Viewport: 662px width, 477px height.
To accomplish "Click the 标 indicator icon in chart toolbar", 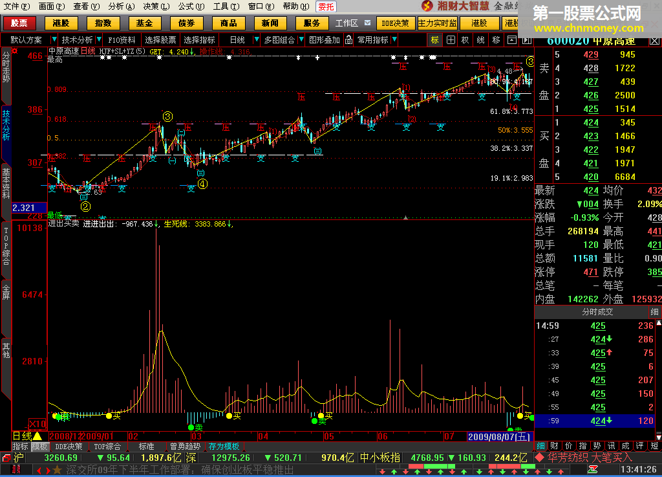I will (434, 40).
